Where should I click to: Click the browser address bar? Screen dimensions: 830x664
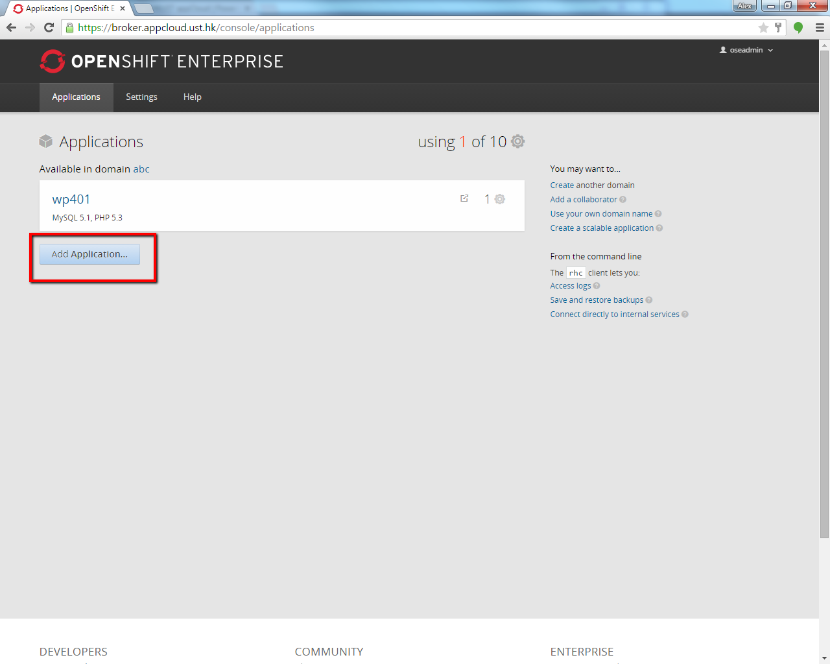click(415, 28)
